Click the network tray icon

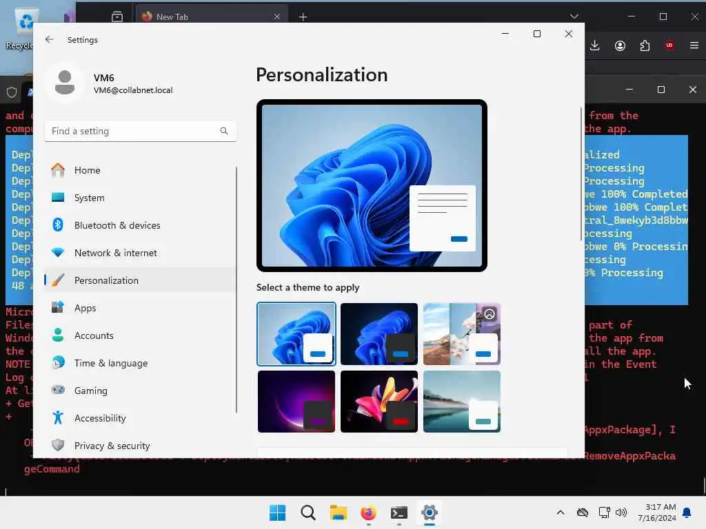(x=604, y=512)
